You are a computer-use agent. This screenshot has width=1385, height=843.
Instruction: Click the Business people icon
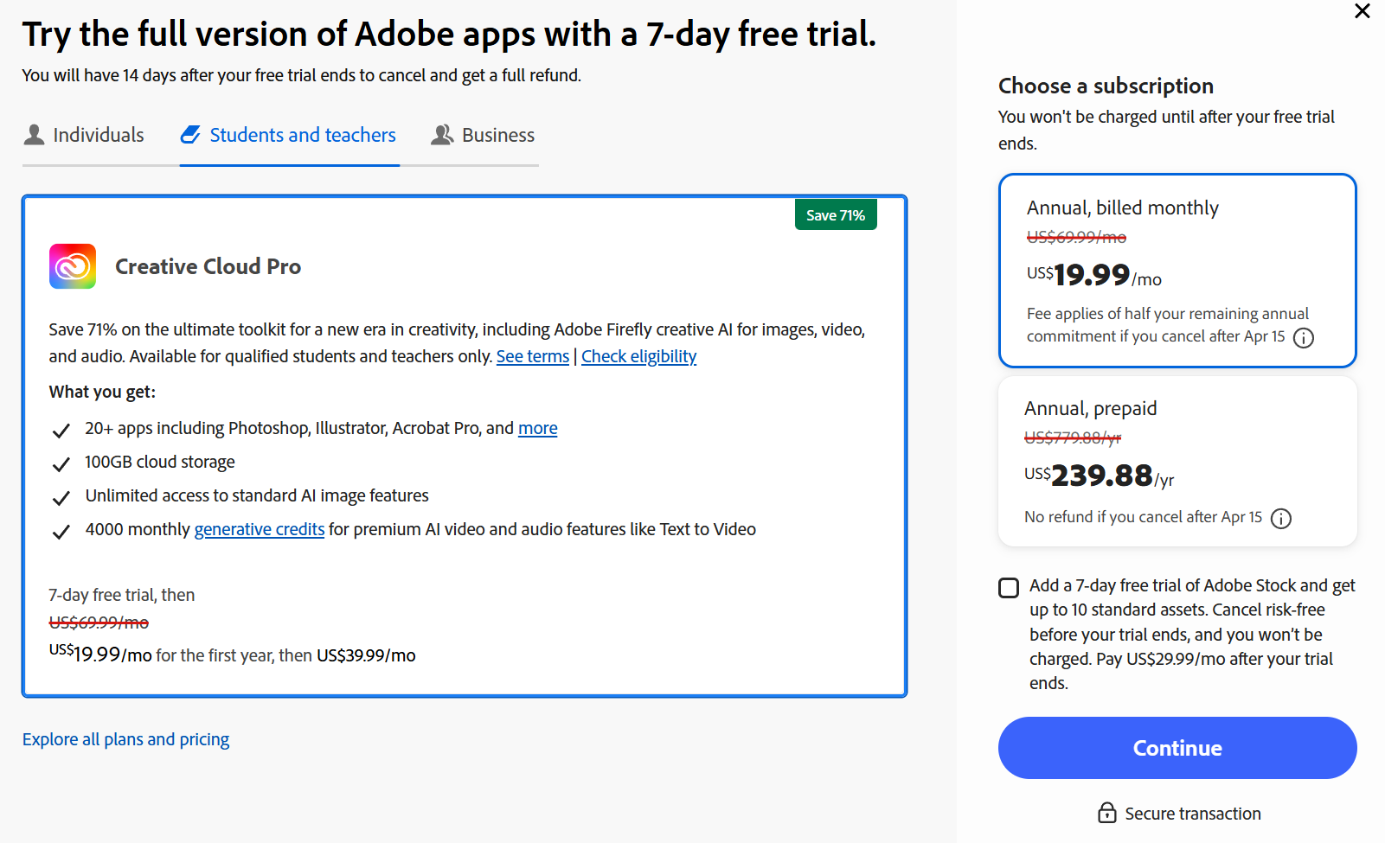coord(442,135)
